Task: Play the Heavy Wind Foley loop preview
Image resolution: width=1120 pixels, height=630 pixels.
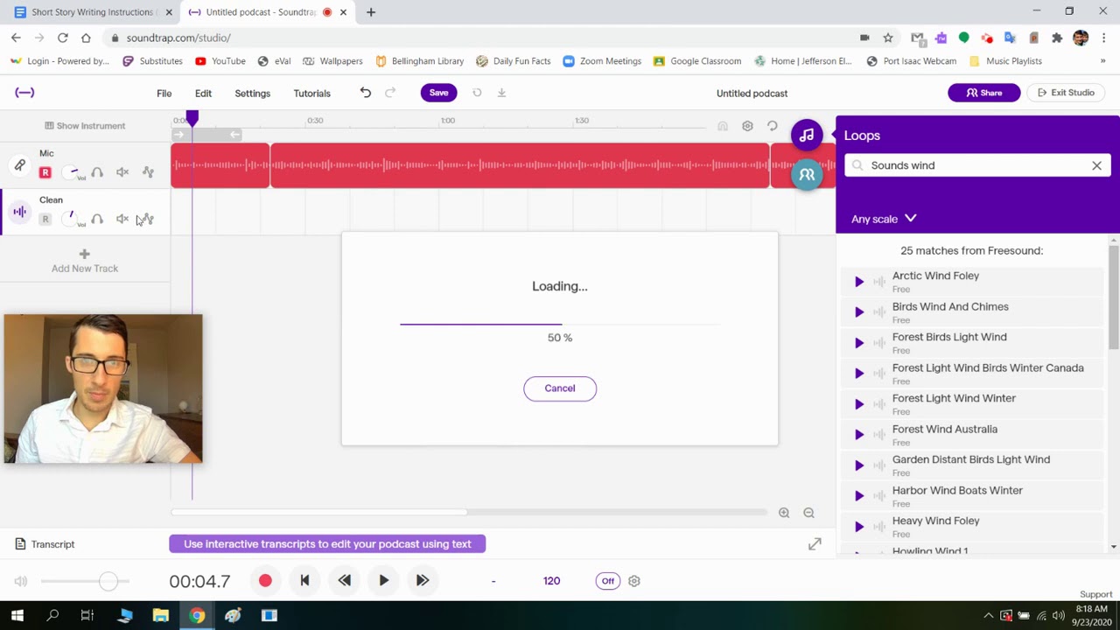Action: pyautogui.click(x=858, y=527)
